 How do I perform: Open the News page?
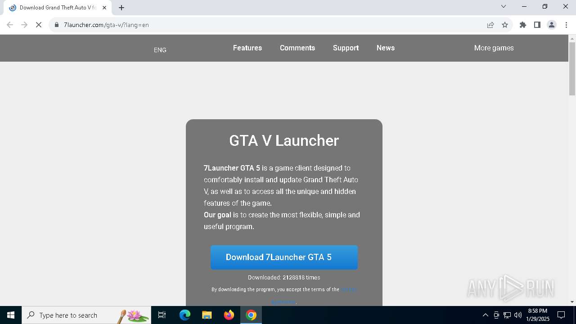pos(386,48)
